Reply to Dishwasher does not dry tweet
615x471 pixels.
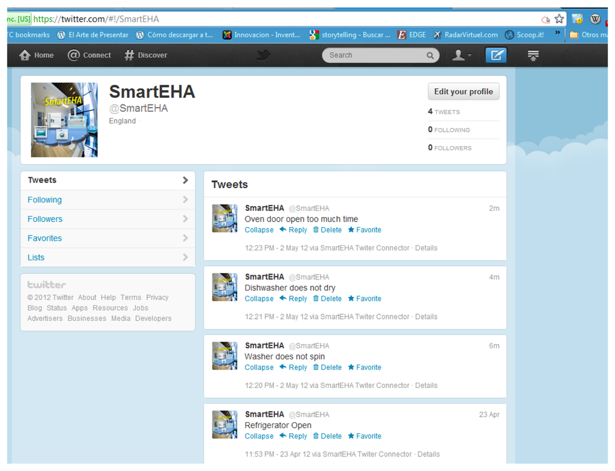pos(293,299)
